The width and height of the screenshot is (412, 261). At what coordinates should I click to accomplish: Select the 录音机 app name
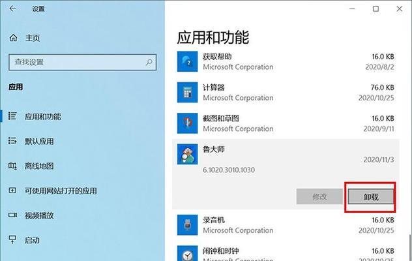213,220
